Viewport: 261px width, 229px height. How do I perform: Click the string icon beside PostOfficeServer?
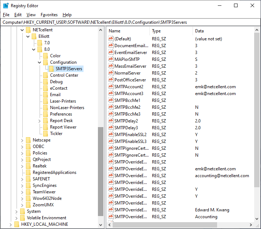[x=111, y=80]
